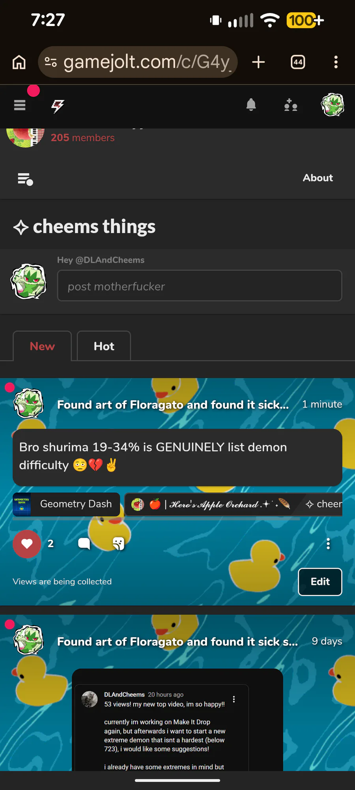The image size is (355, 790).
Task: Open the first post's three-dot options
Action: coord(328,544)
